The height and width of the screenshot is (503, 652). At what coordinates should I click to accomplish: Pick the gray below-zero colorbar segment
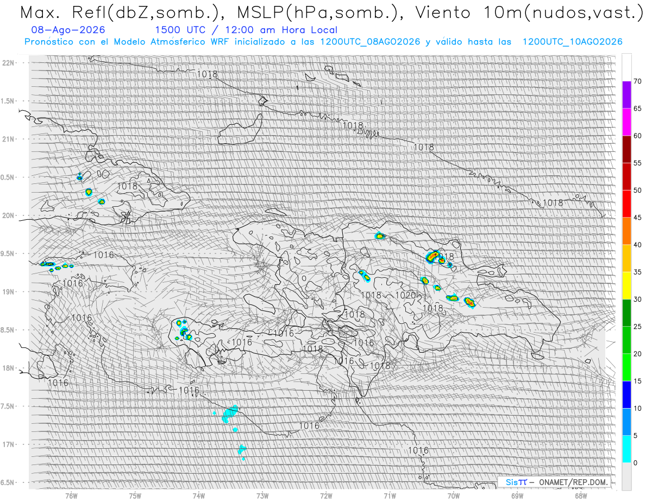pos(626,476)
